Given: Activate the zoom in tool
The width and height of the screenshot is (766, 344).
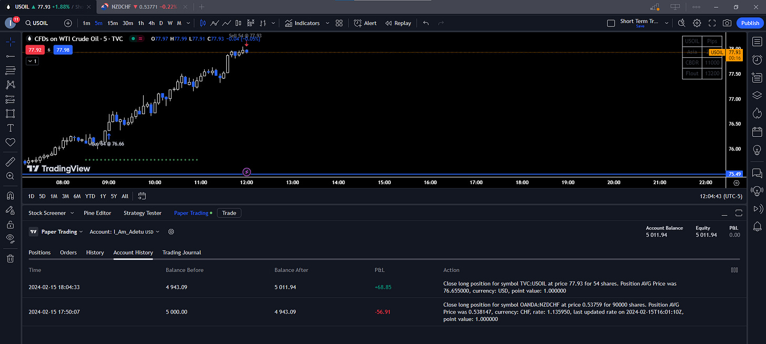Looking at the screenshot, I should [x=10, y=176].
